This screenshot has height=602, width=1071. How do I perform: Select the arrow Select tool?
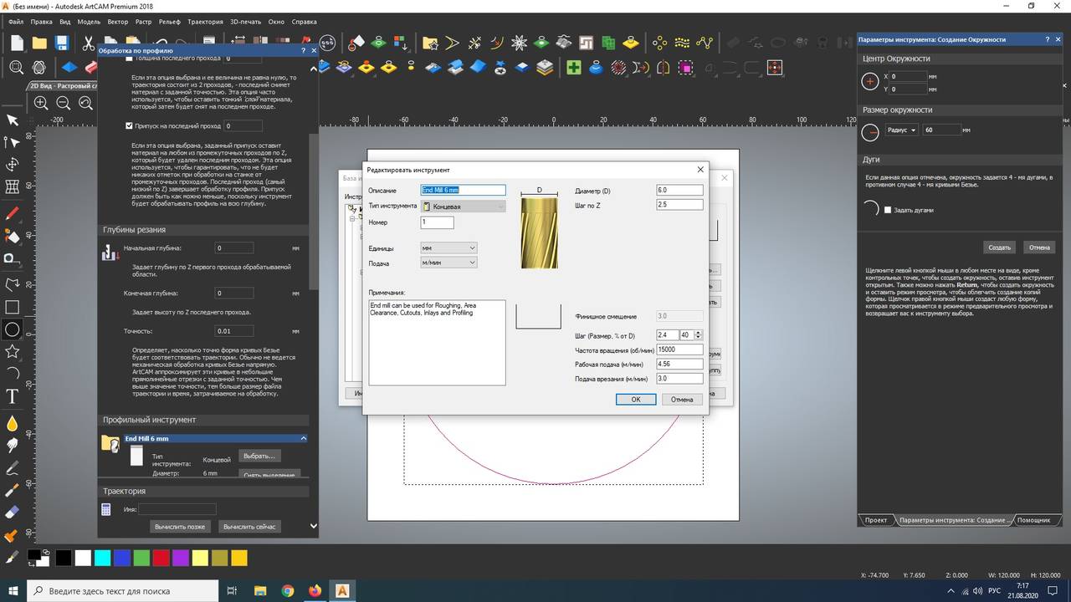pyautogui.click(x=13, y=120)
